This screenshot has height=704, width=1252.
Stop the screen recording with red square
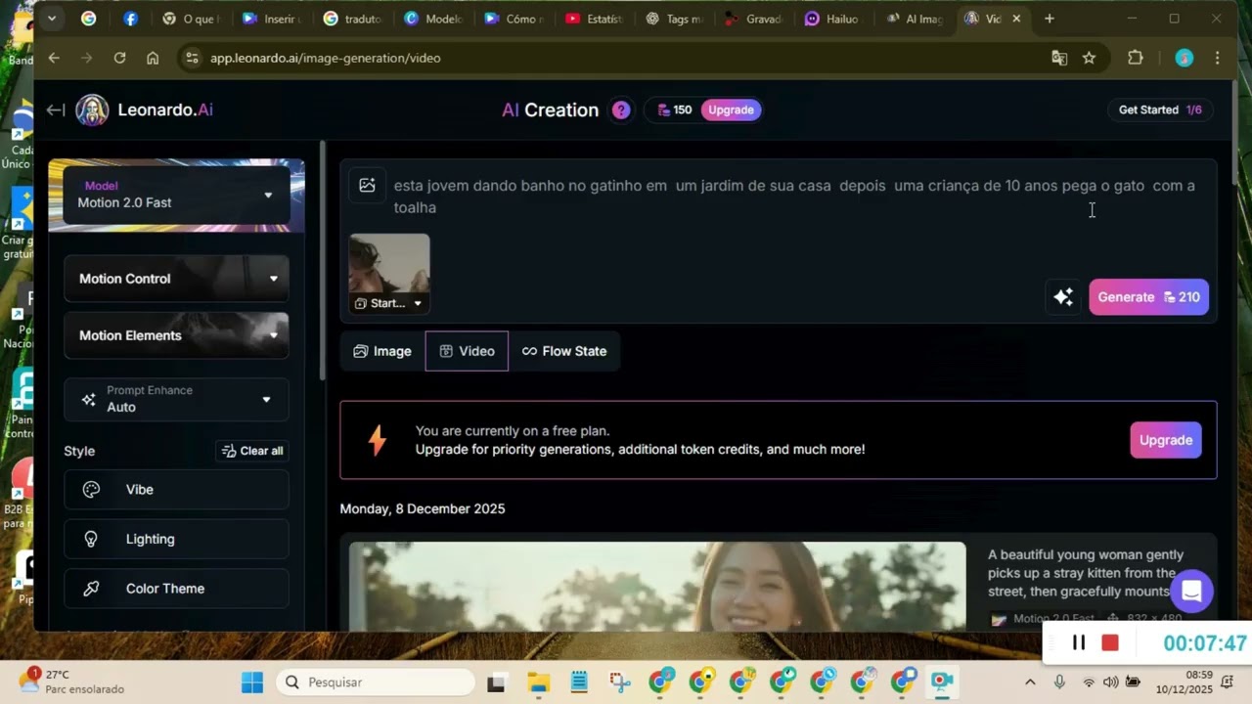1109,642
